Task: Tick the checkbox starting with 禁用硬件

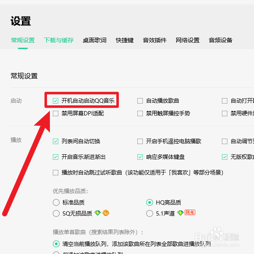Action: (224, 113)
